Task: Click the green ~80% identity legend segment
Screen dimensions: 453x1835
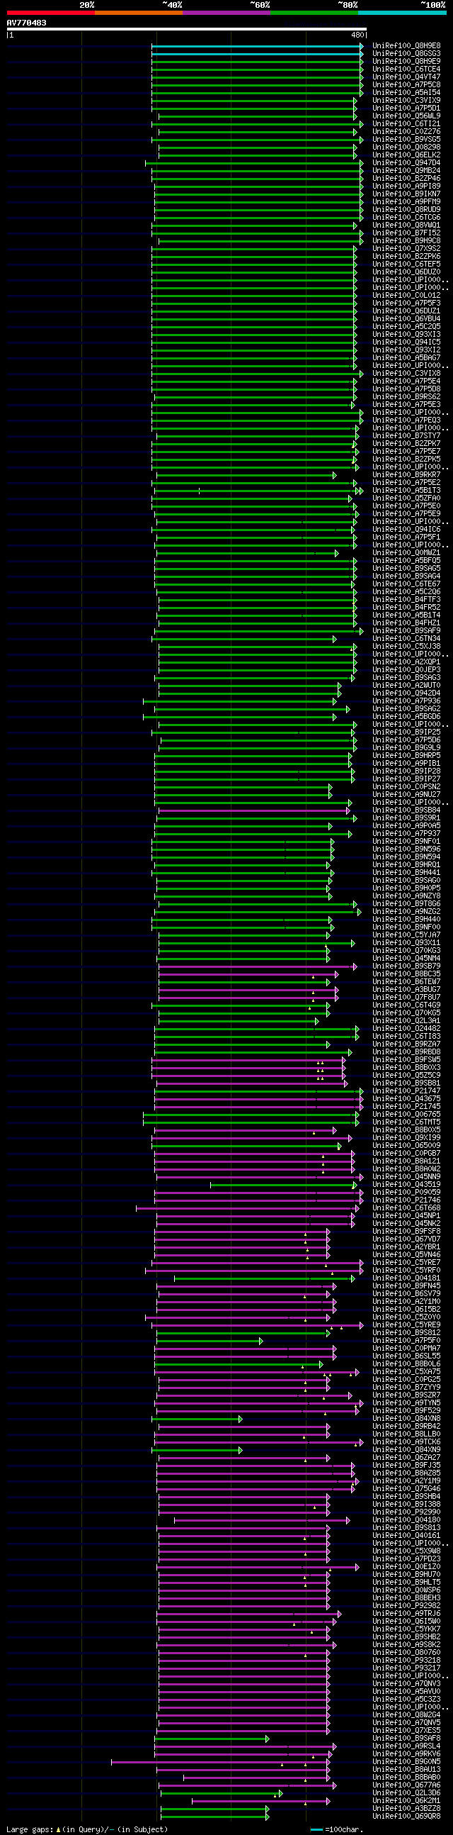Action: [314, 13]
